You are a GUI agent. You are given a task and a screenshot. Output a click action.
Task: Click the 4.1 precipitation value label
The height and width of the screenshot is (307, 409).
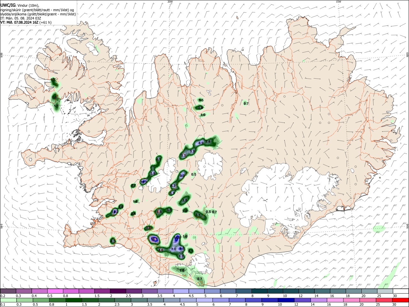[158, 159]
